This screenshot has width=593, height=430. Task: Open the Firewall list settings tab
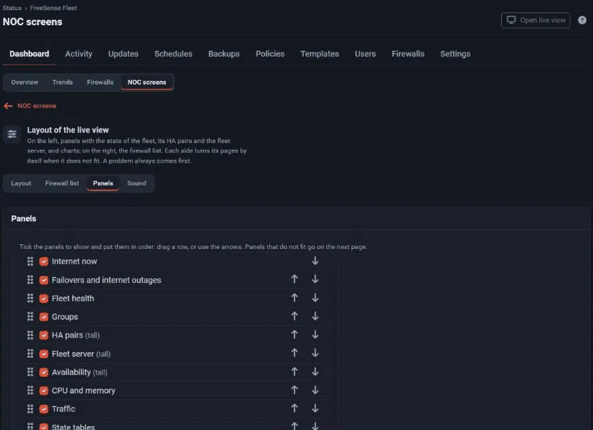click(62, 183)
